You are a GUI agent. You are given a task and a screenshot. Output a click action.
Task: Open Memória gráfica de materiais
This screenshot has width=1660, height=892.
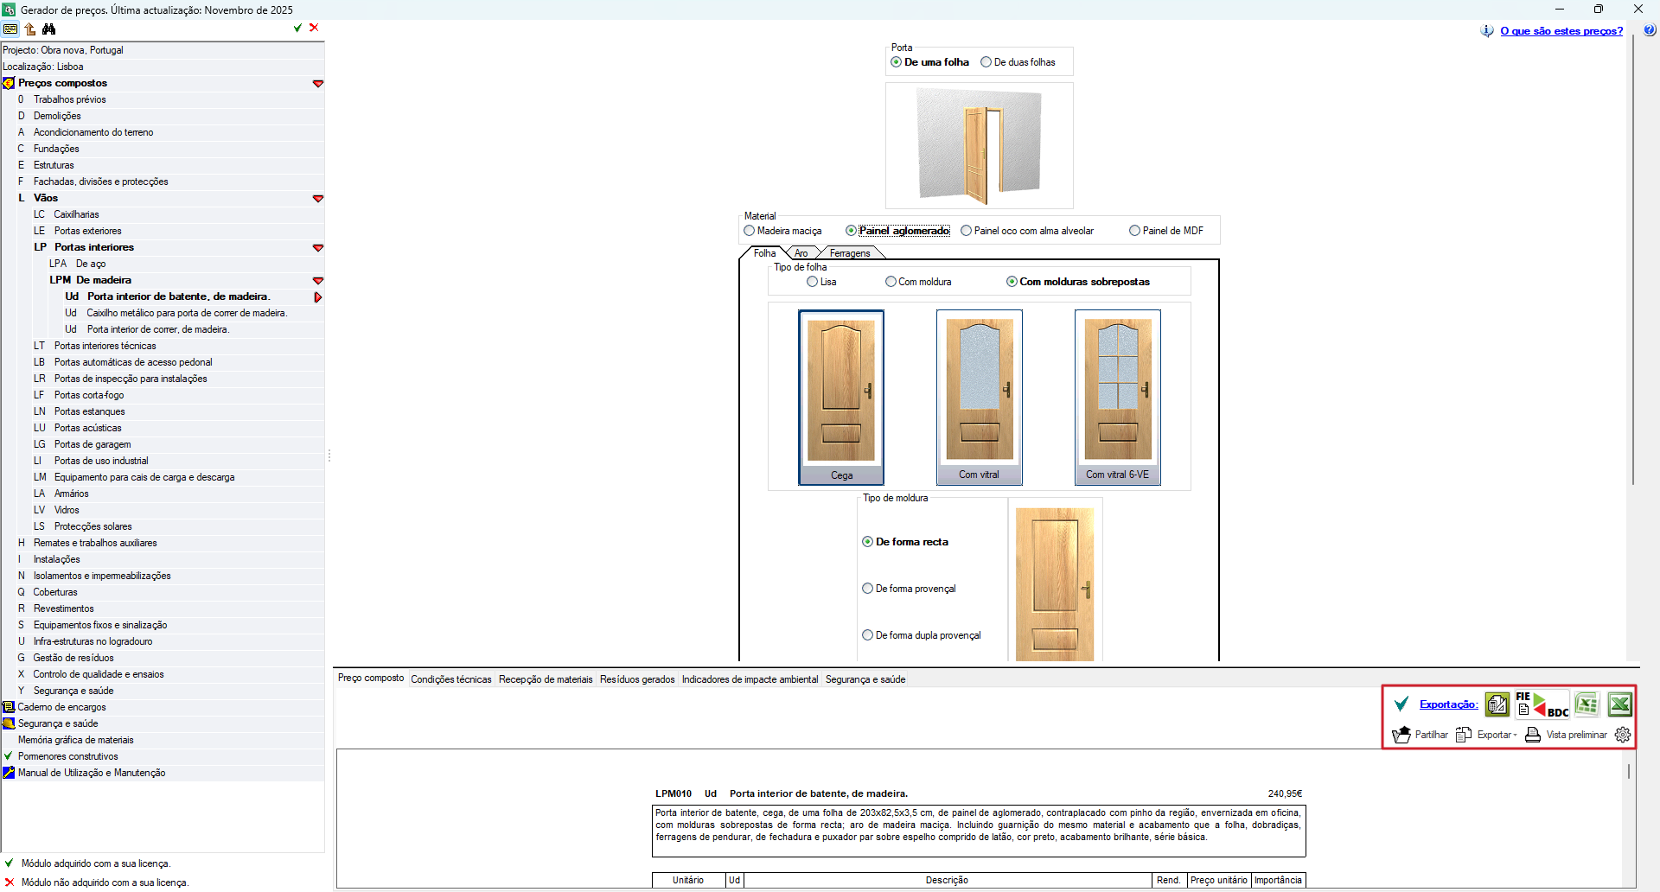pyautogui.click(x=76, y=740)
